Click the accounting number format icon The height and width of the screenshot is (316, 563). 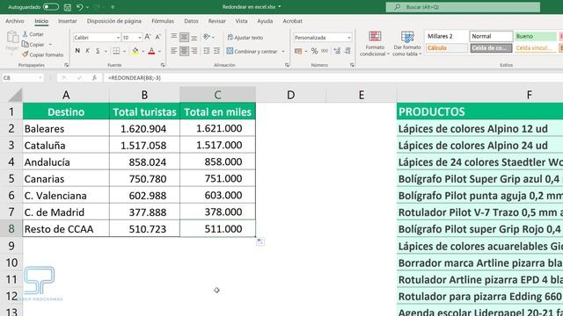tap(298, 51)
